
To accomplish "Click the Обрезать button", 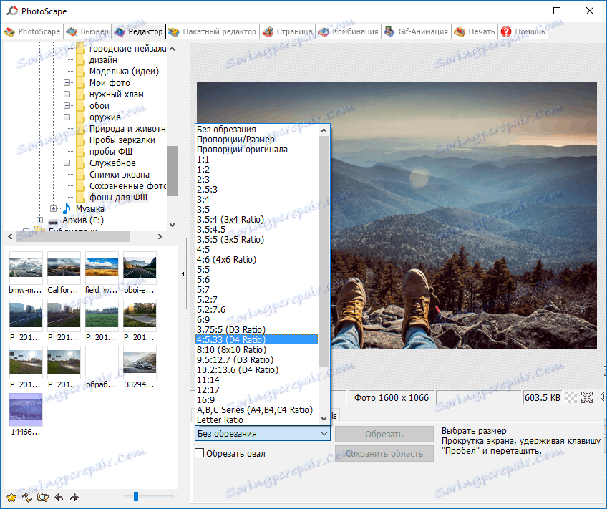I will [x=384, y=434].
